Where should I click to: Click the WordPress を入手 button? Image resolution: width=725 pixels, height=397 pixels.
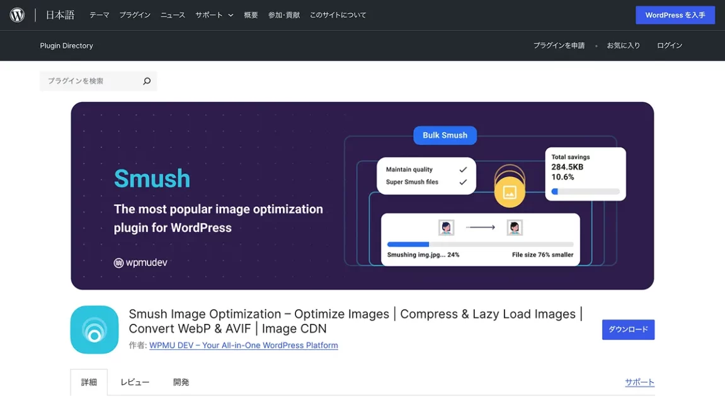tap(675, 15)
